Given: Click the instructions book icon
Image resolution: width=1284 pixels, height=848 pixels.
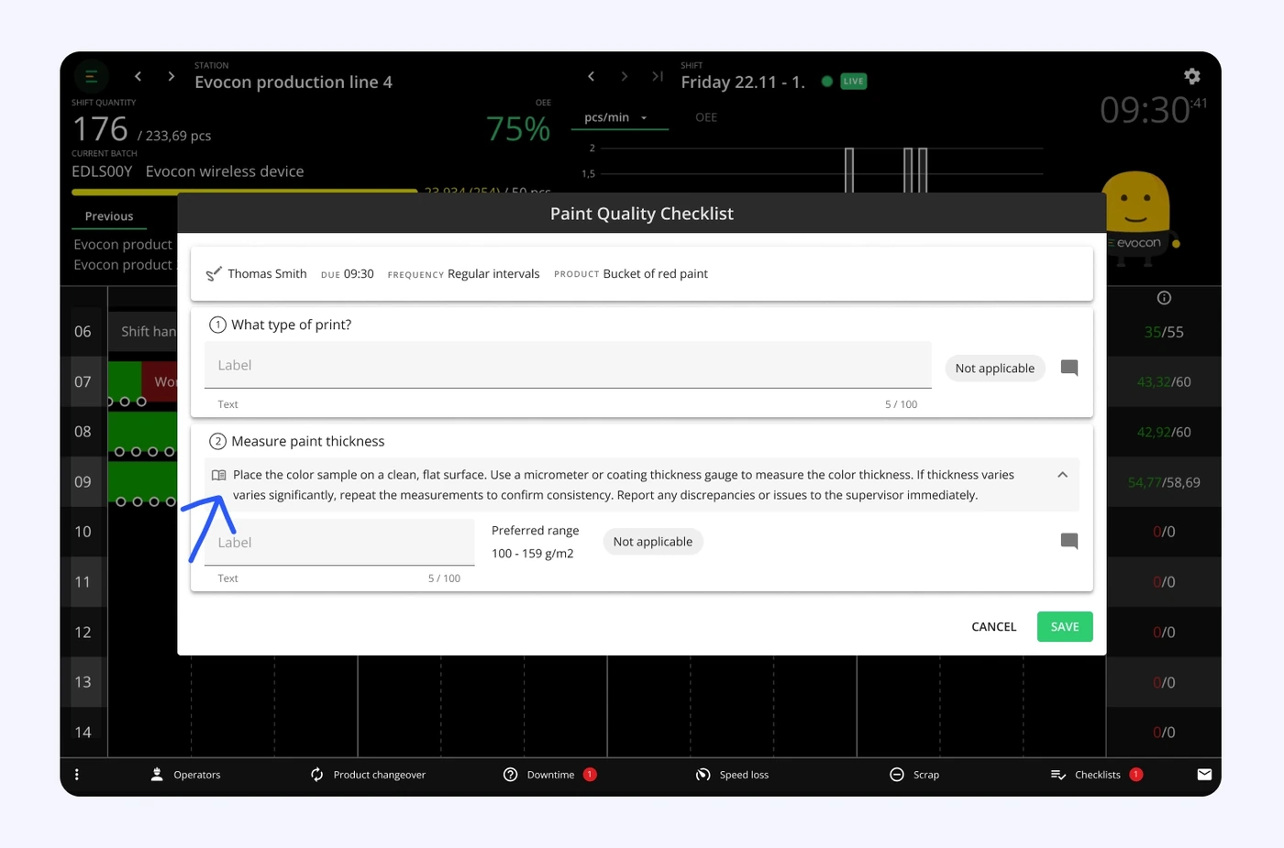Looking at the screenshot, I should point(218,475).
